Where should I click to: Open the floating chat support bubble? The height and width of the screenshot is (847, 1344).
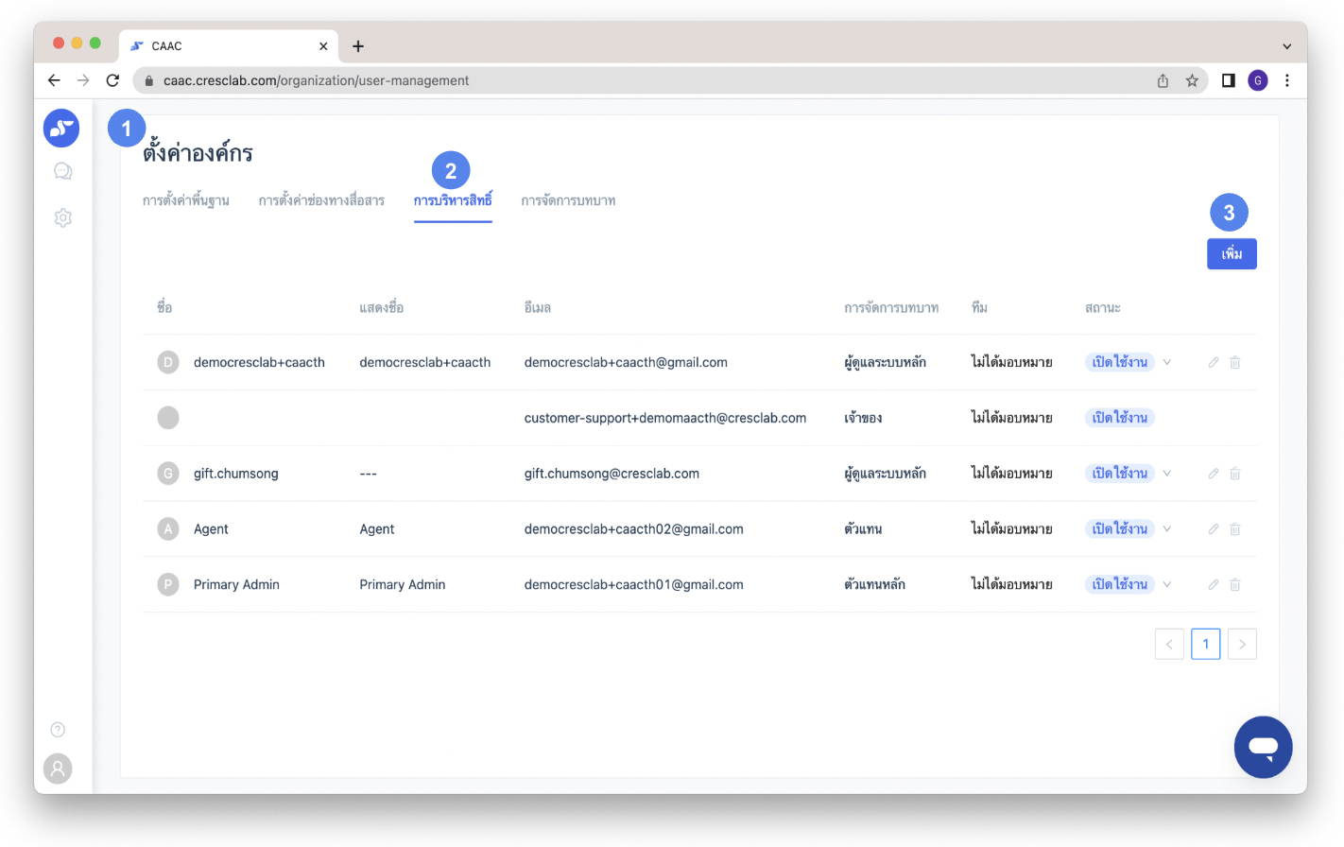1263,747
